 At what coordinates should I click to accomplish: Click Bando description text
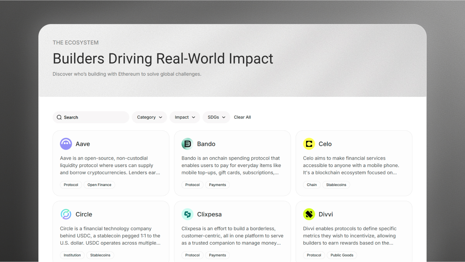pos(231,165)
